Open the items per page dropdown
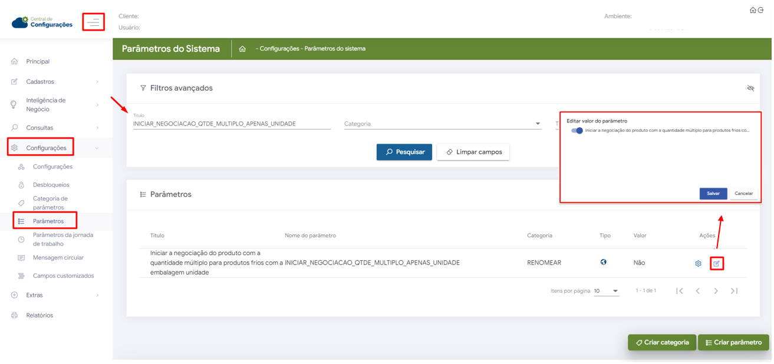The height and width of the screenshot is (364, 774). (x=608, y=292)
